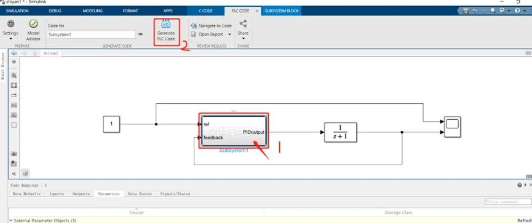Click the Up to Parent arrow
This screenshot has height=223, width=532.
click(34, 53)
